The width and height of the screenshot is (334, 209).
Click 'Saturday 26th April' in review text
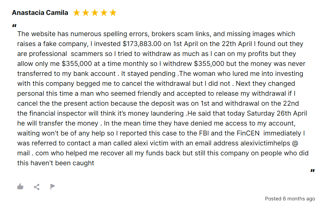[x=277, y=113]
